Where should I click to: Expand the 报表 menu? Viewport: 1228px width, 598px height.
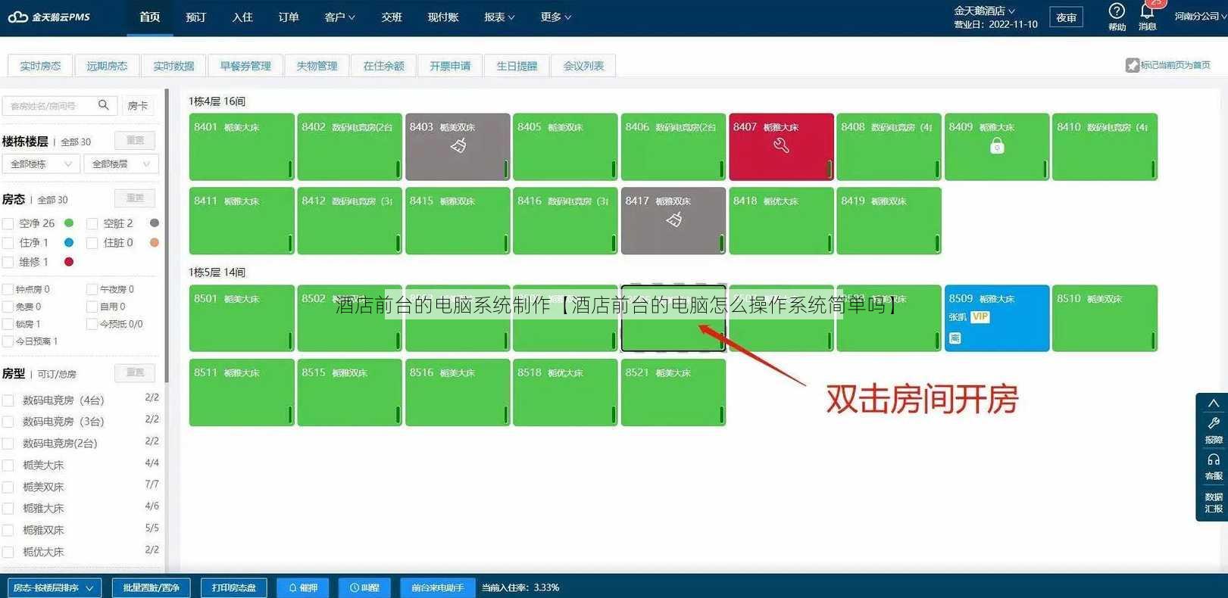(x=499, y=17)
